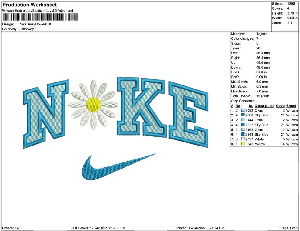Click the N# column header
The image size is (300, 231).
tap(238, 106)
